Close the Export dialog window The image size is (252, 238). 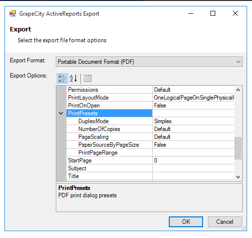pos(235,13)
